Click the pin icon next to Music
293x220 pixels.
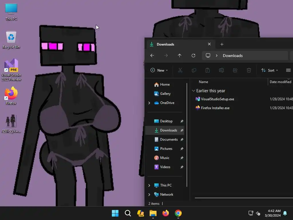[x=182, y=158]
